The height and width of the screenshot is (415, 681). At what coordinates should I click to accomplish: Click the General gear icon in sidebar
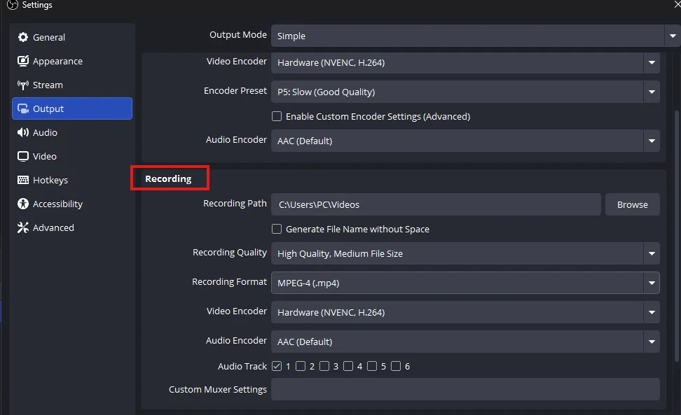[23, 37]
